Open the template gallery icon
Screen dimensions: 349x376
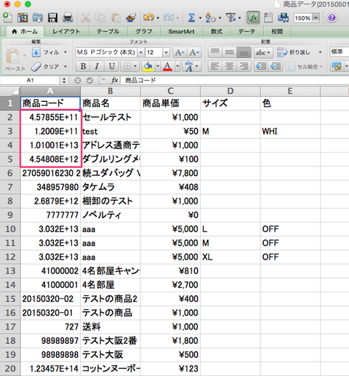[23, 17]
